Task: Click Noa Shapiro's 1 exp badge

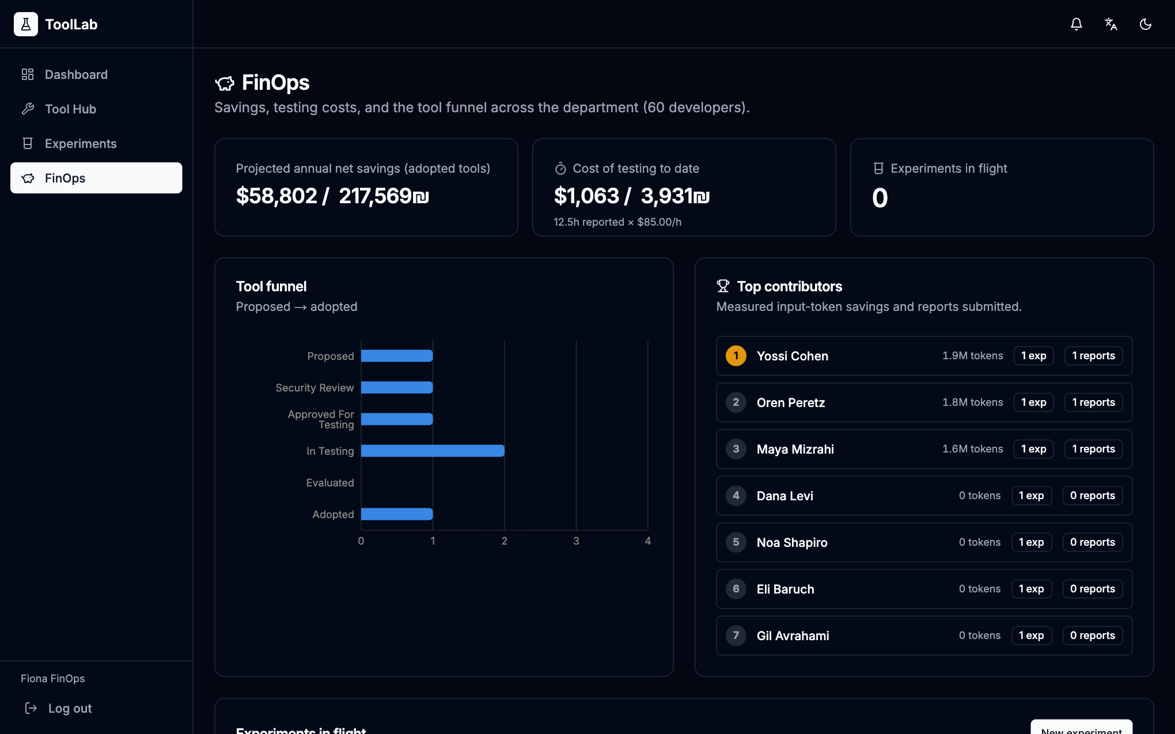Action: (1031, 542)
